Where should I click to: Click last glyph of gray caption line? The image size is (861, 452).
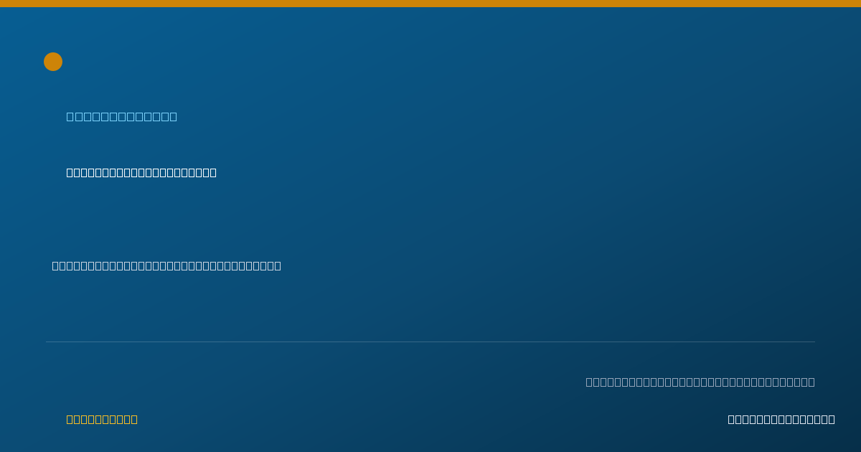811,382
